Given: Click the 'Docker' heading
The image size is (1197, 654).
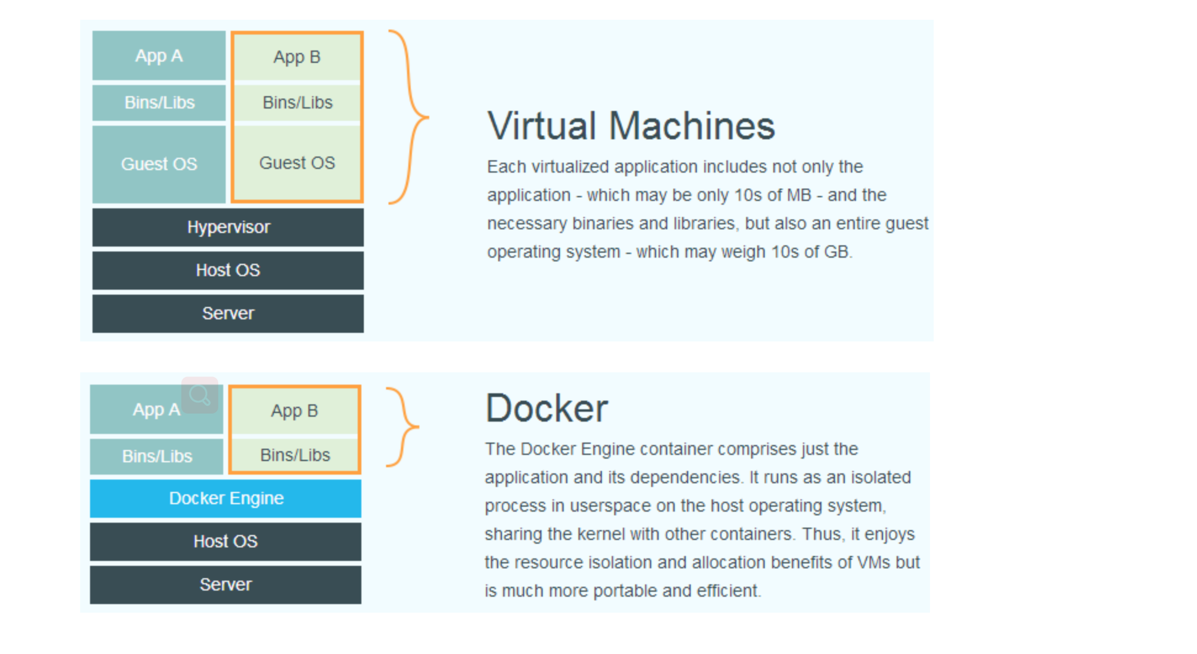Looking at the screenshot, I should [x=546, y=408].
